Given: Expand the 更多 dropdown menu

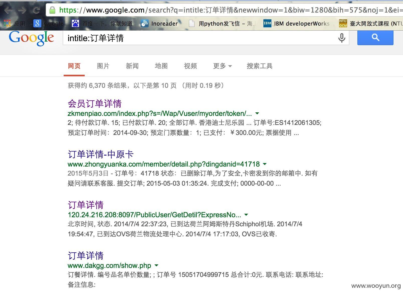Looking at the screenshot, I should tap(222, 66).
